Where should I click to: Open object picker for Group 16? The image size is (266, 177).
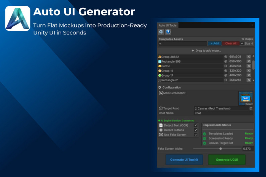[225, 71]
